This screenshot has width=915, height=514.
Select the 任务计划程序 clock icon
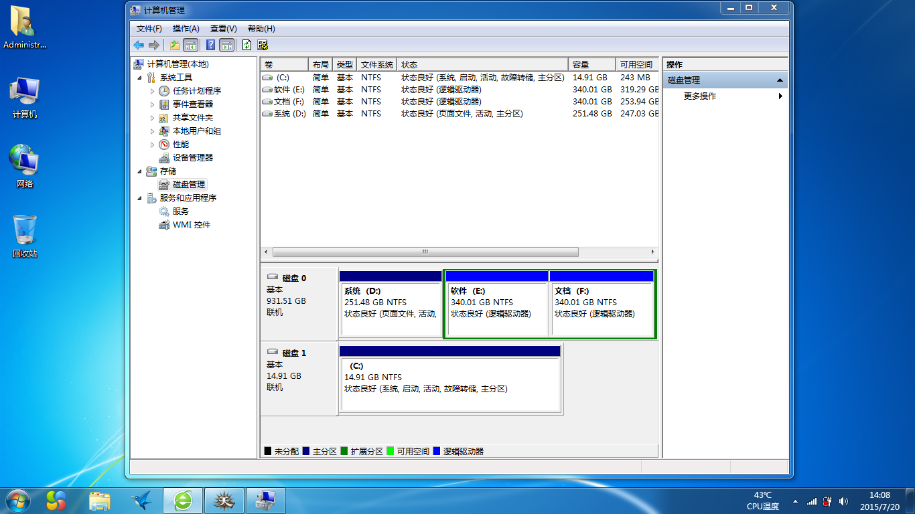pyautogui.click(x=164, y=91)
